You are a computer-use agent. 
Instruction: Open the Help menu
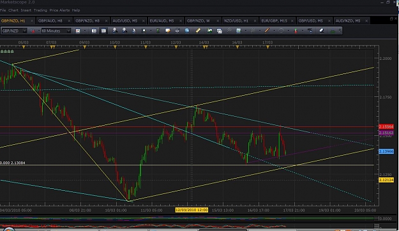pos(76,10)
